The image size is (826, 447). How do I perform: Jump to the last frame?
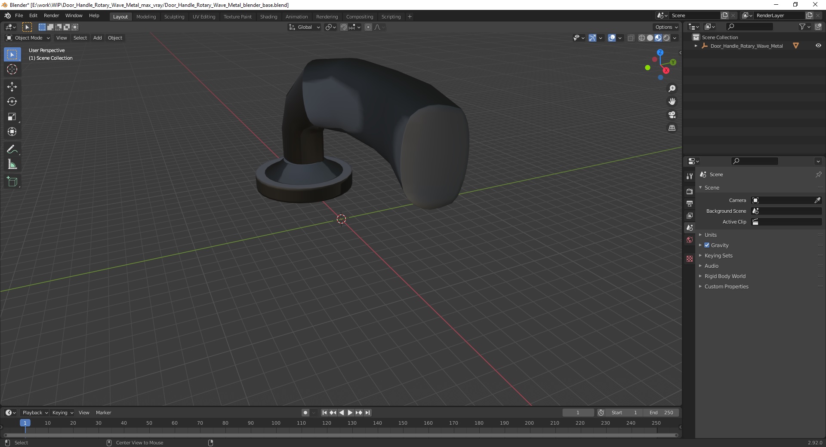367,413
